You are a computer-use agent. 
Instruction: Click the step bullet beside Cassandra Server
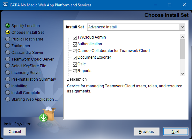[8, 53]
